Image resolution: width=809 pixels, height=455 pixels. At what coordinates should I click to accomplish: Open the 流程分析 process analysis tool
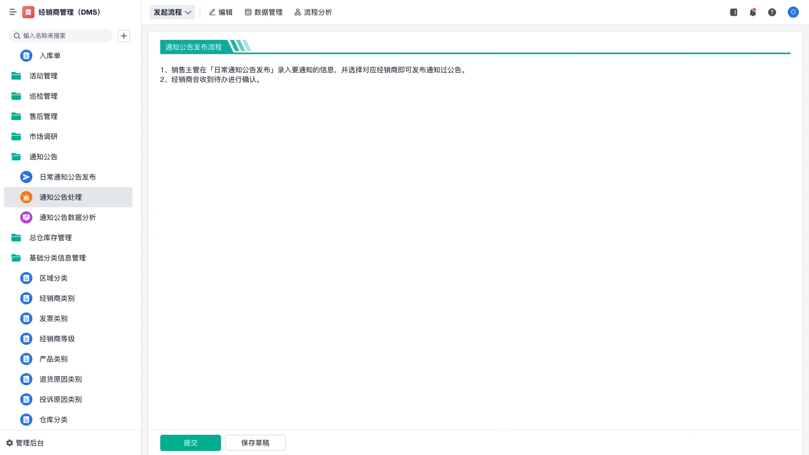click(x=313, y=12)
